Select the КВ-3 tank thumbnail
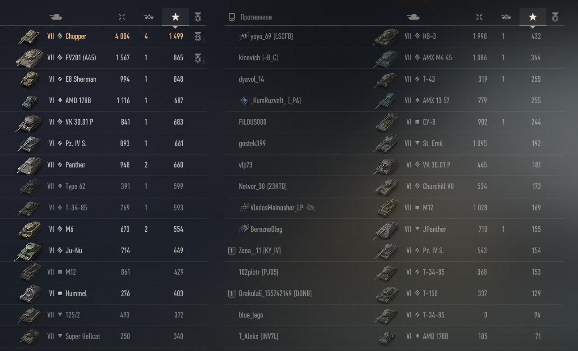578x351 pixels. pos(386,36)
